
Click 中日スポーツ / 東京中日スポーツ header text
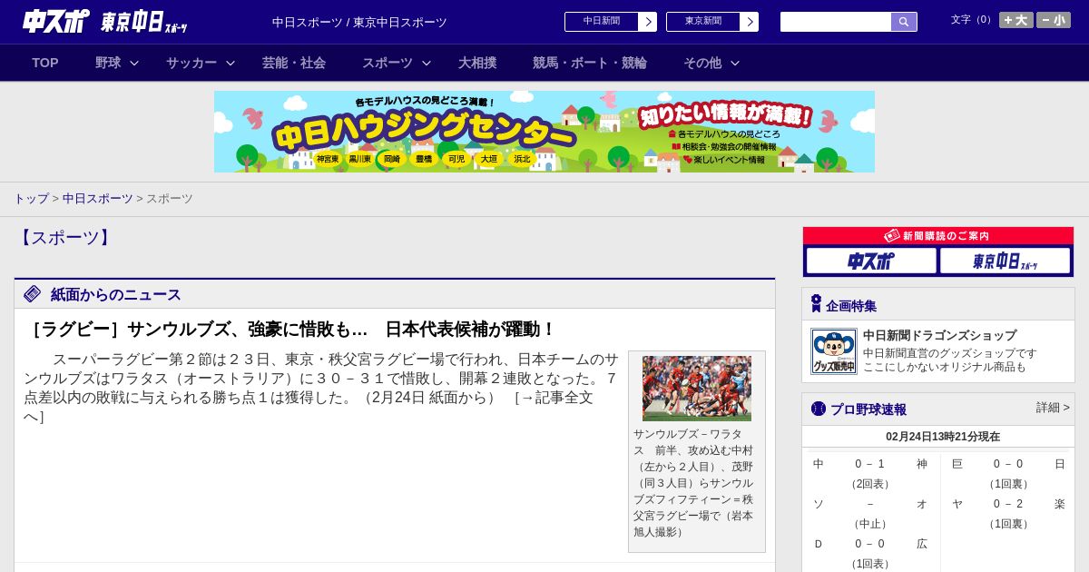(359, 23)
